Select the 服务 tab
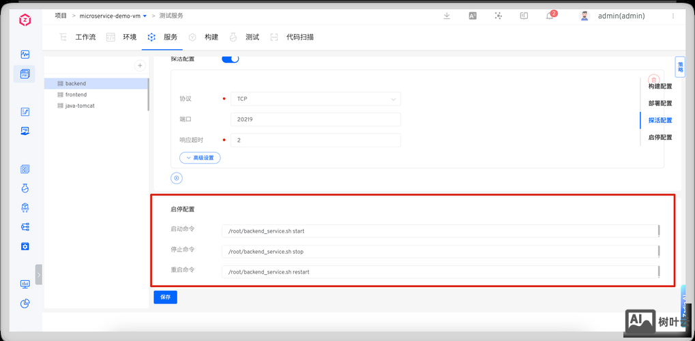 pyautogui.click(x=163, y=38)
